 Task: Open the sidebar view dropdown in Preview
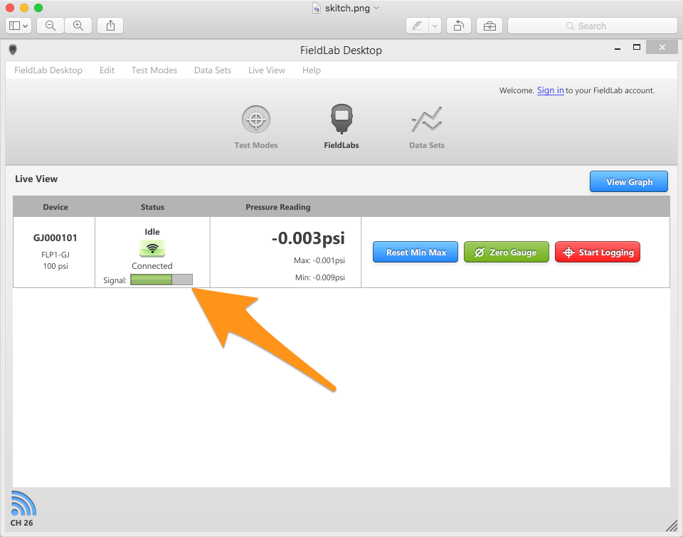coord(18,26)
